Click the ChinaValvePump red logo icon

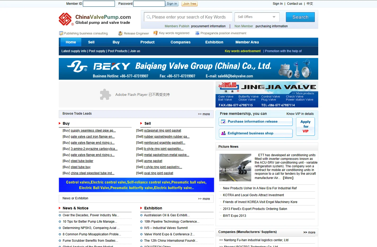click(x=65, y=19)
